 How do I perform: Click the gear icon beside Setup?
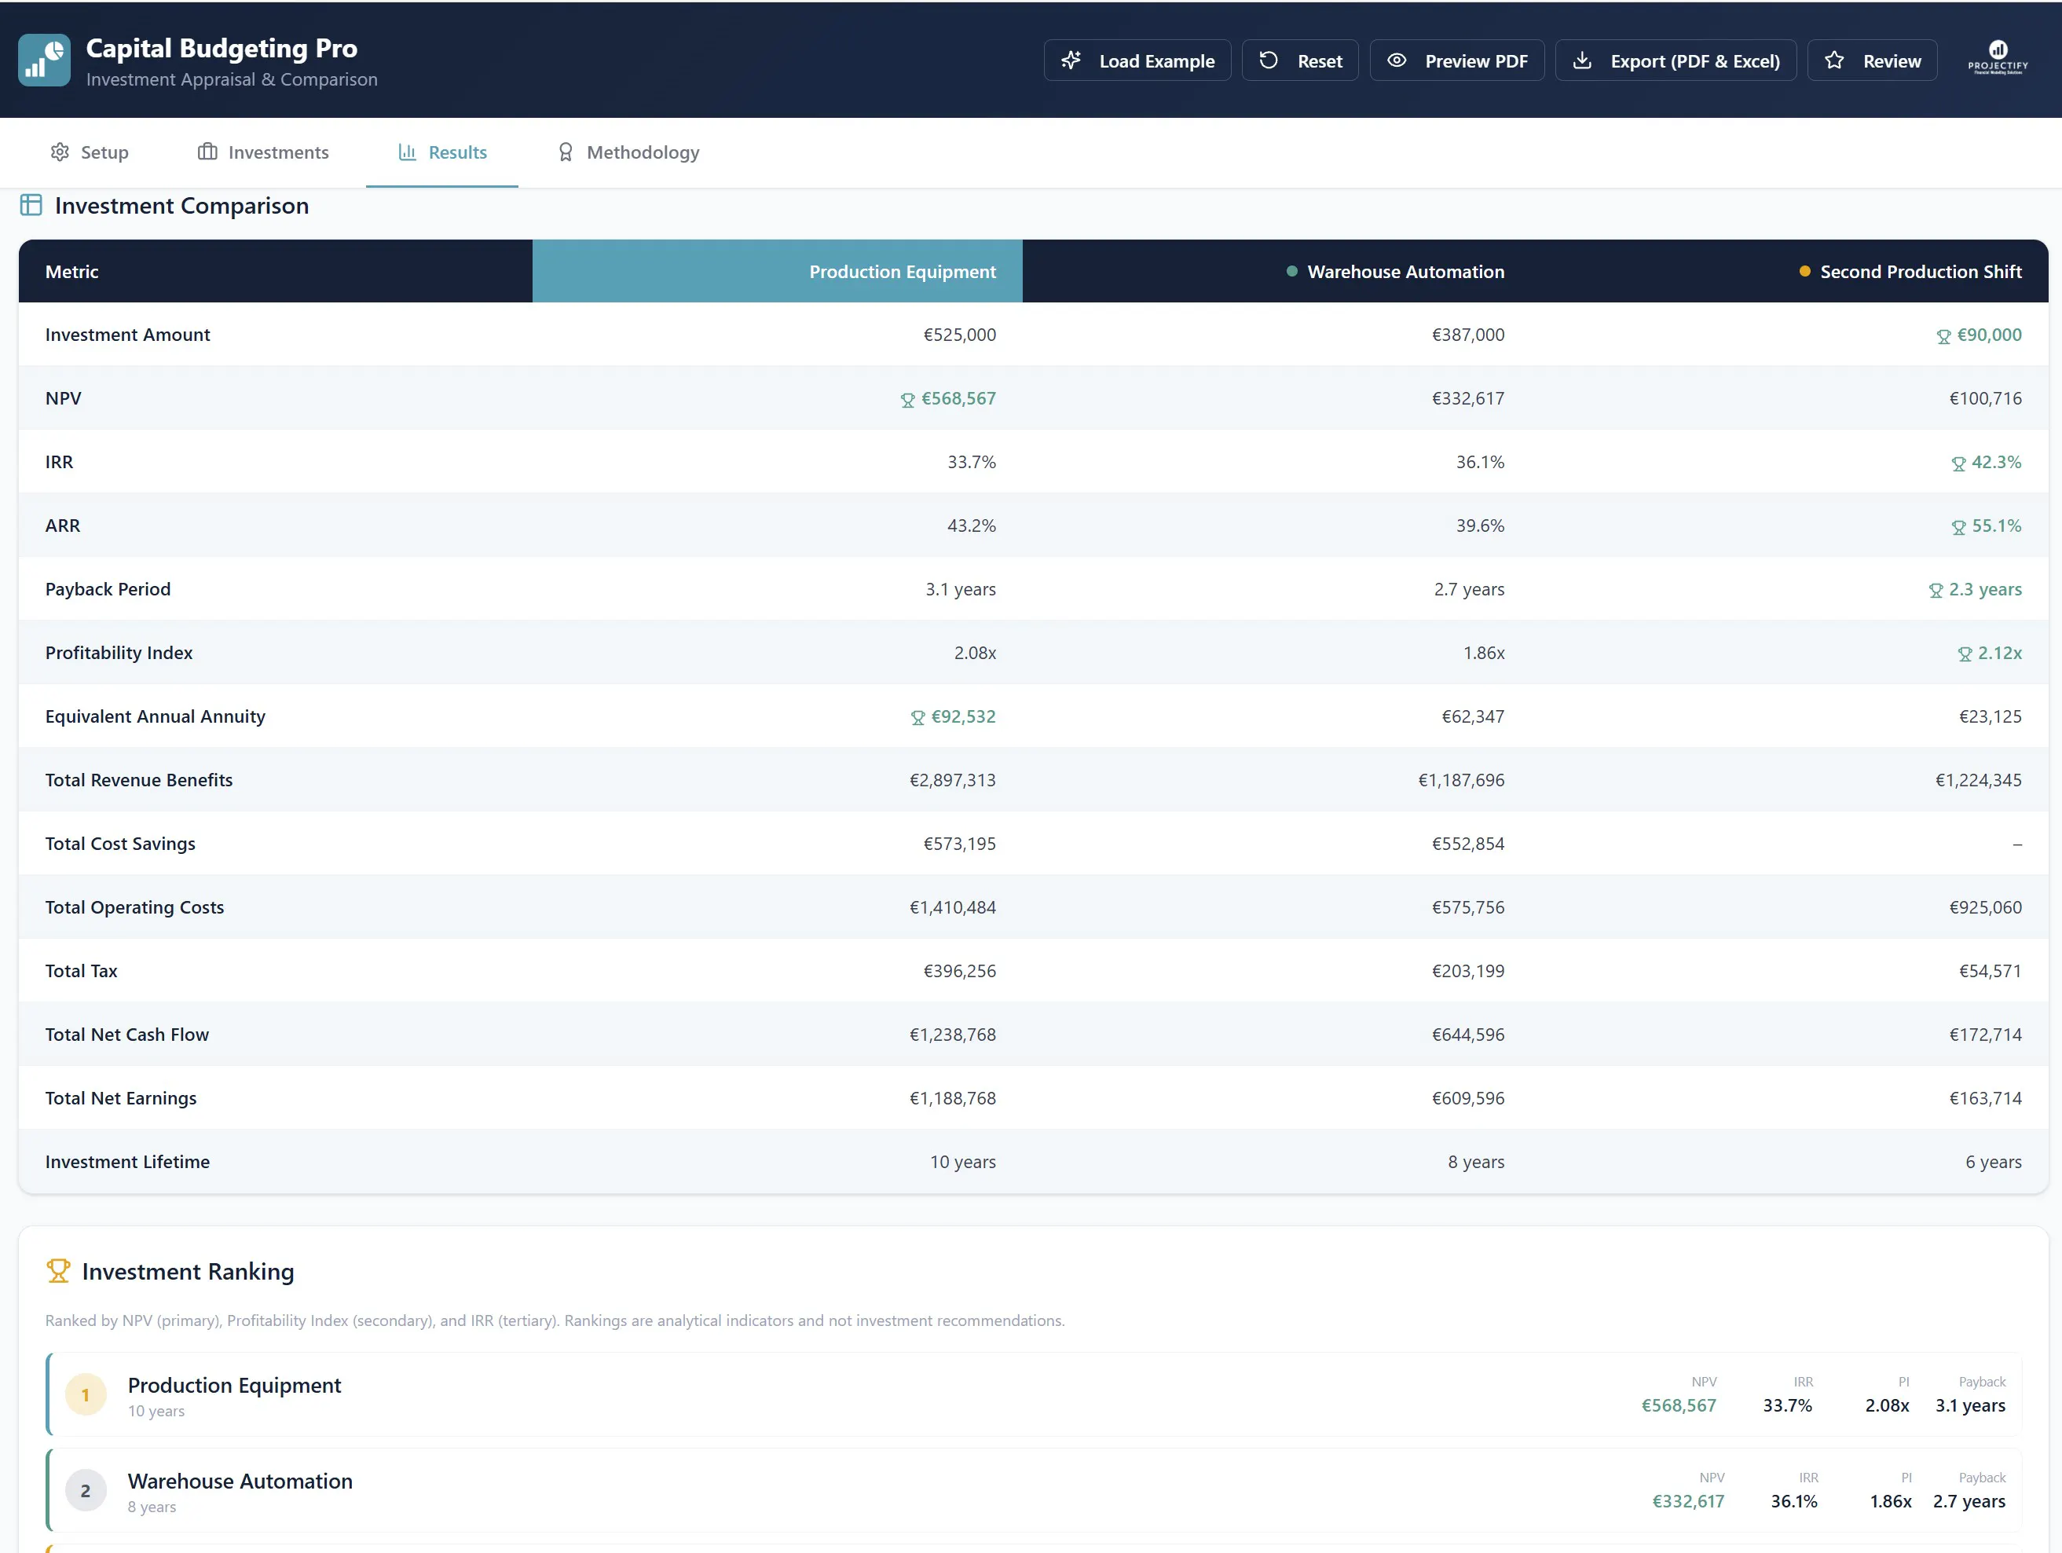click(x=60, y=152)
